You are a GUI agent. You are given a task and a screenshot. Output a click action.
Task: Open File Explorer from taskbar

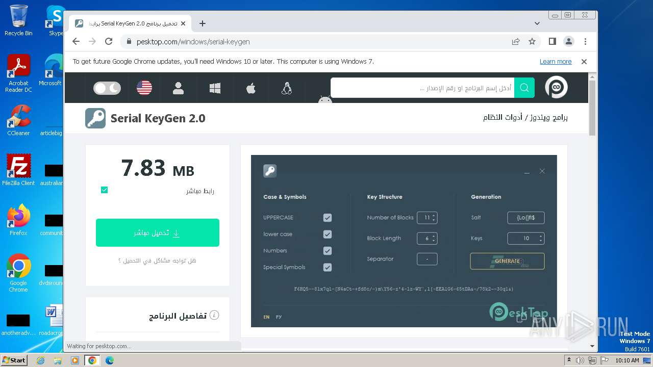(x=58, y=360)
